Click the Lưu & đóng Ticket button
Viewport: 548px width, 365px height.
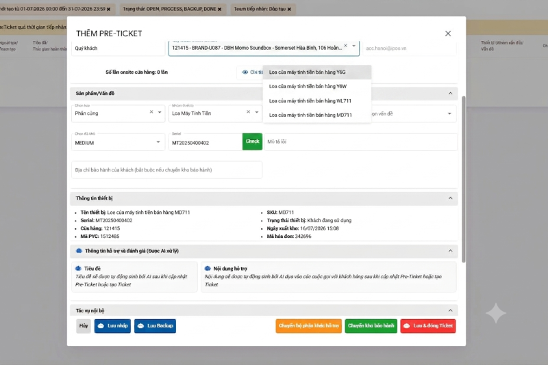click(x=428, y=326)
